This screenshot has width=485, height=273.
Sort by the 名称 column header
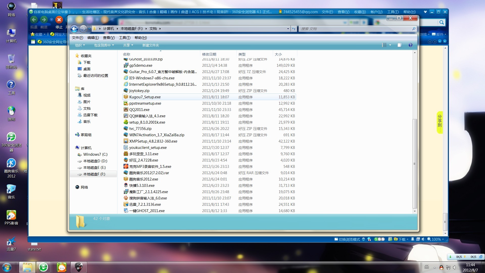click(127, 54)
